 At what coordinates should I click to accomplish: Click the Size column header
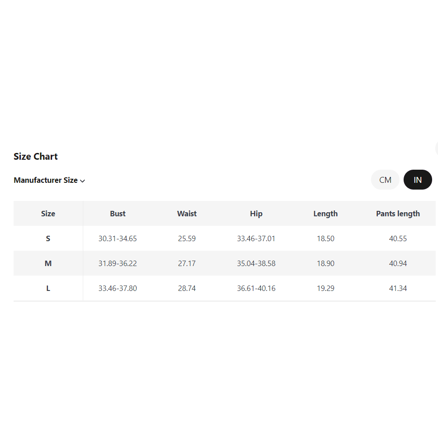coord(48,214)
